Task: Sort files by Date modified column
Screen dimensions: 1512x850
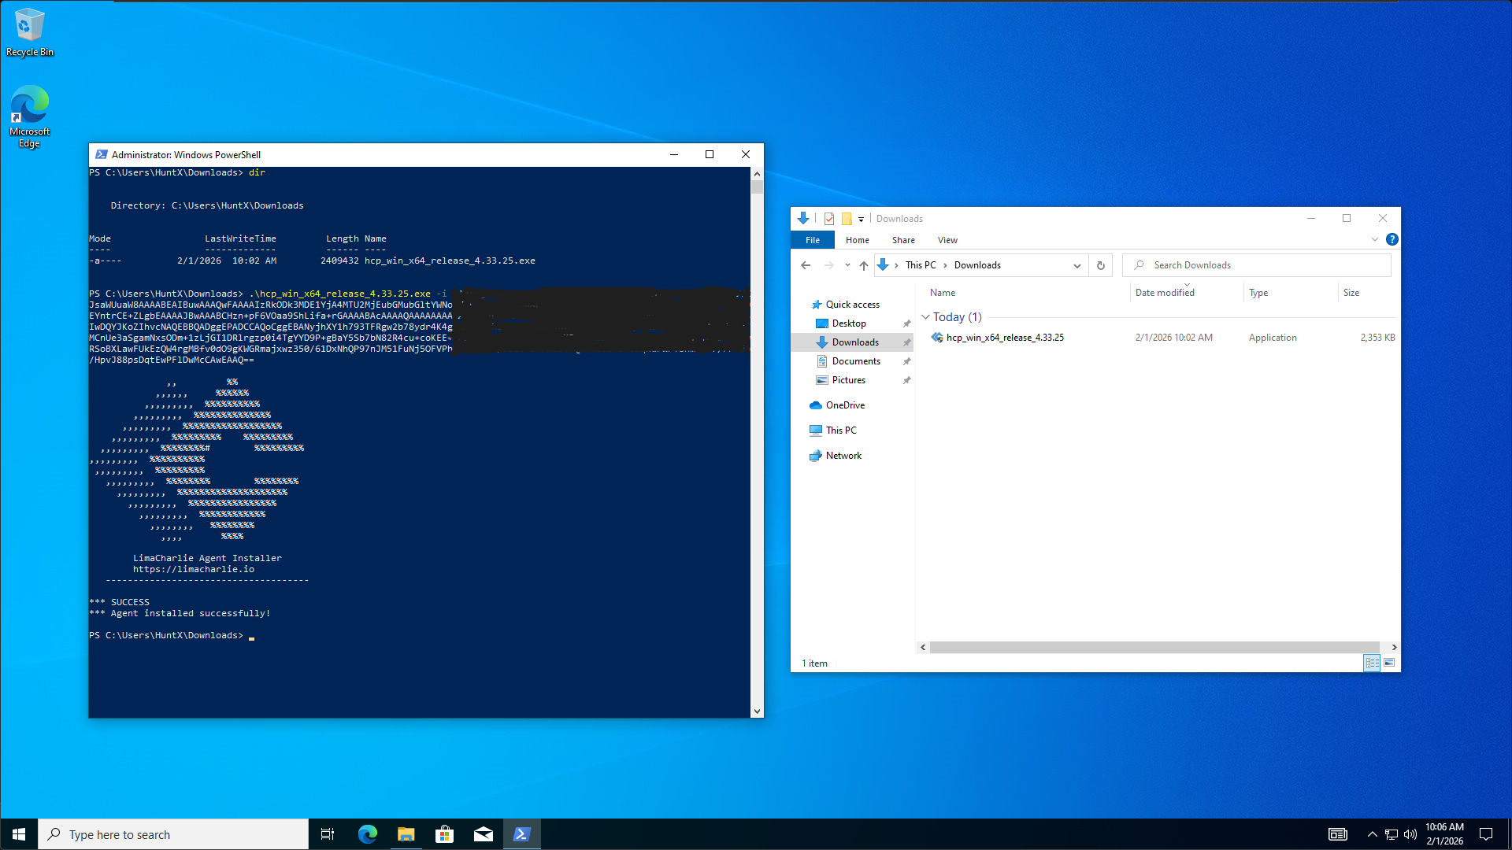Action: pos(1165,293)
